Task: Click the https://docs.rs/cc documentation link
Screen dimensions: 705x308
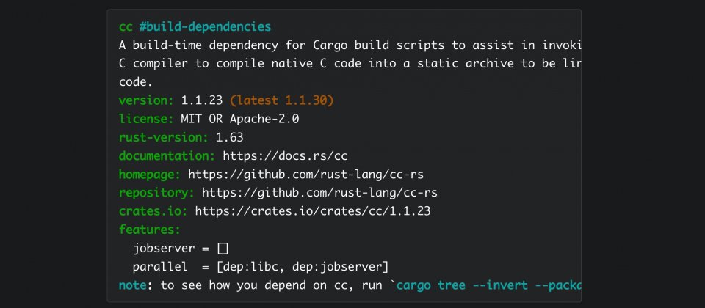Action: pyautogui.click(x=285, y=155)
